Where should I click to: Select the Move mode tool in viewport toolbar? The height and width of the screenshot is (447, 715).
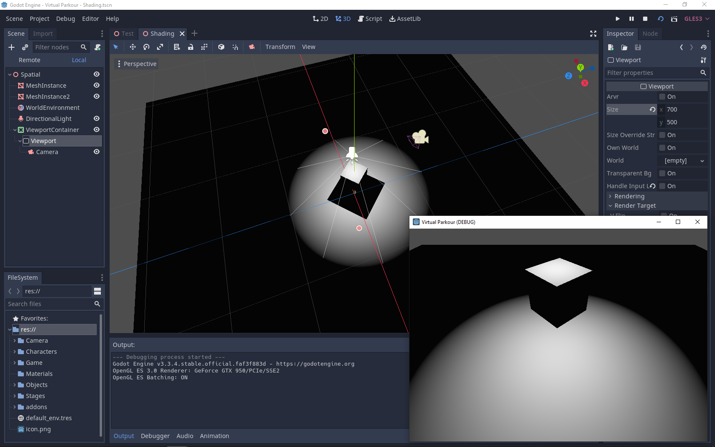point(133,47)
